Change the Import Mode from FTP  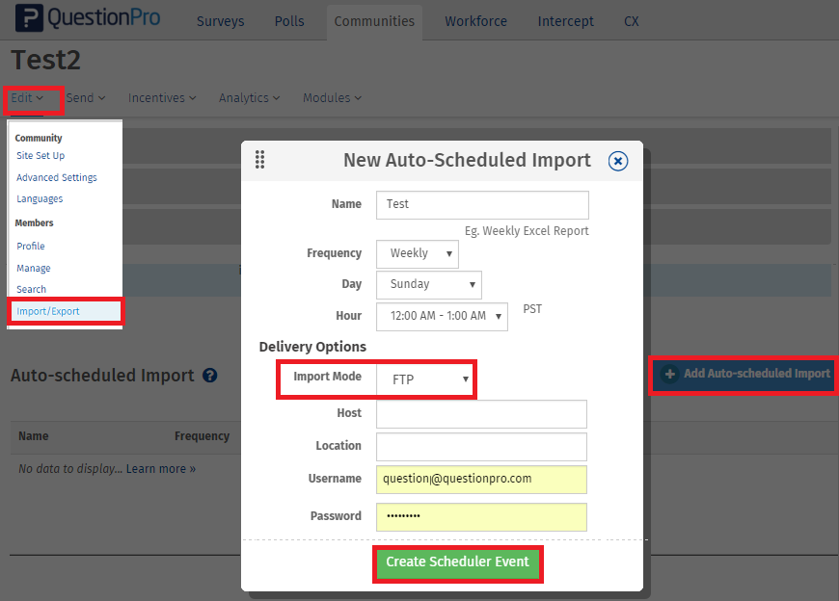[x=428, y=379]
